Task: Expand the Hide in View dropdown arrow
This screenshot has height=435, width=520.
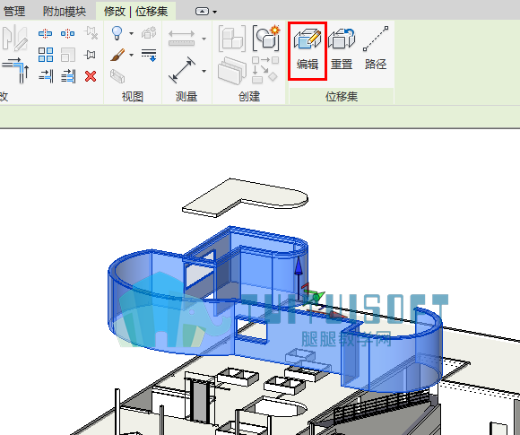Action: click(131, 33)
